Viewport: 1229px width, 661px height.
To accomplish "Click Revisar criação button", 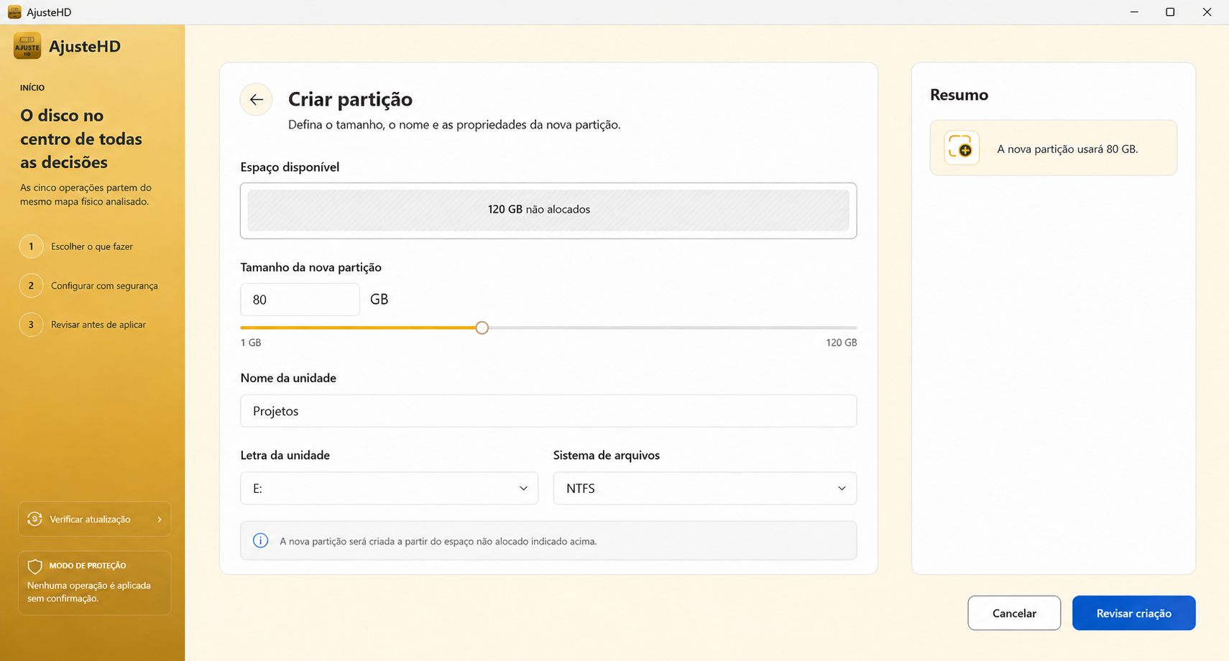I will tap(1133, 613).
